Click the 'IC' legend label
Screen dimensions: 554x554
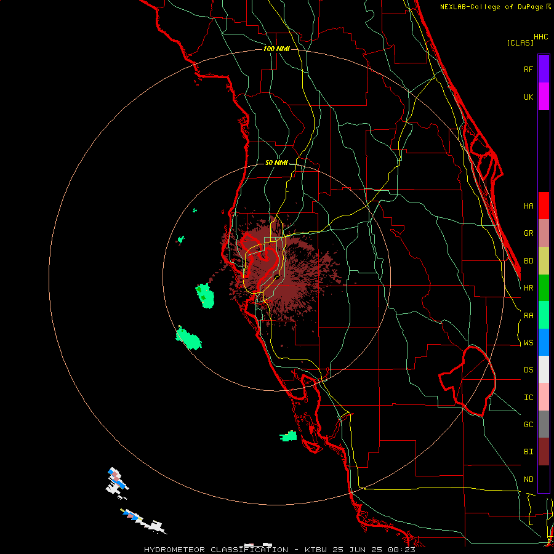point(528,398)
